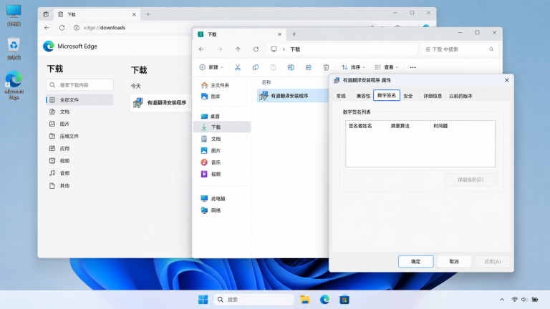Image resolution: width=550 pixels, height=309 pixels.
Task: Select 其他 filter in Edge downloads
Action: click(x=79, y=186)
